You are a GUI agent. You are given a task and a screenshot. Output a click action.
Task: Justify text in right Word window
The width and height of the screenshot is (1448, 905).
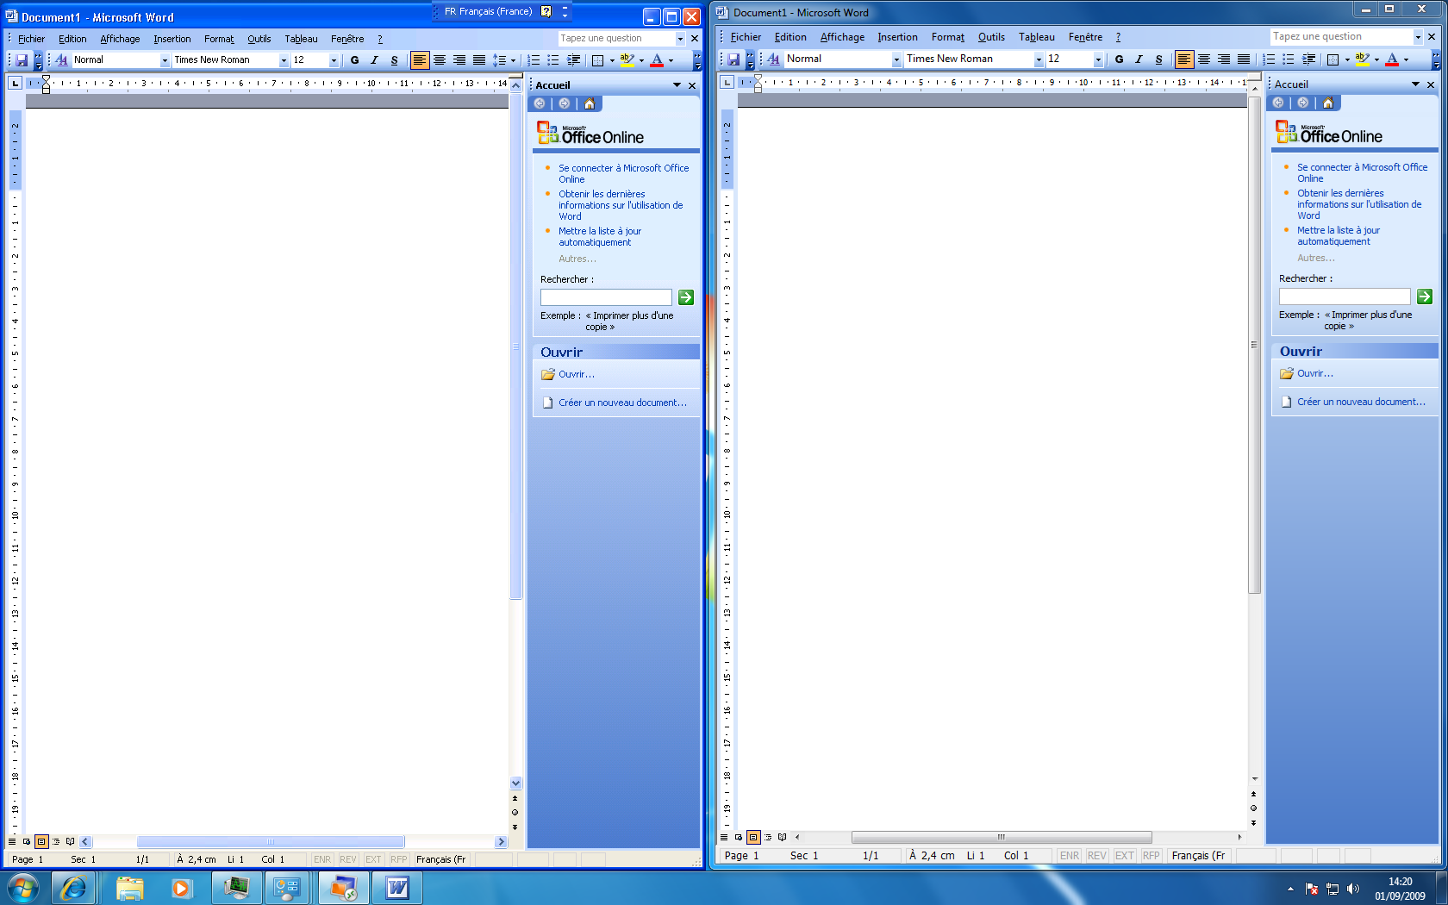click(x=1244, y=59)
